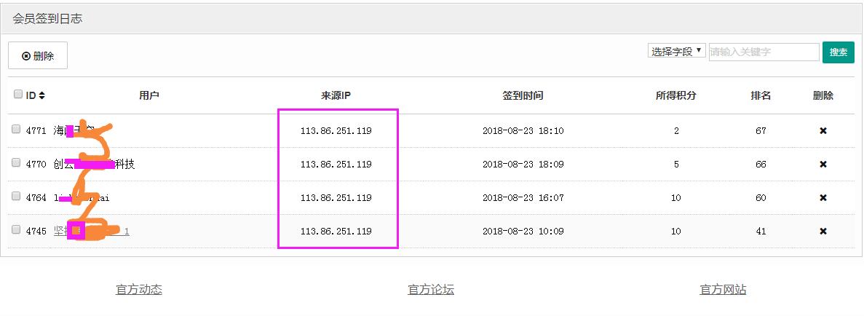Click the delete X icon for row 4745
The height and width of the screenshot is (316, 864).
(x=823, y=232)
